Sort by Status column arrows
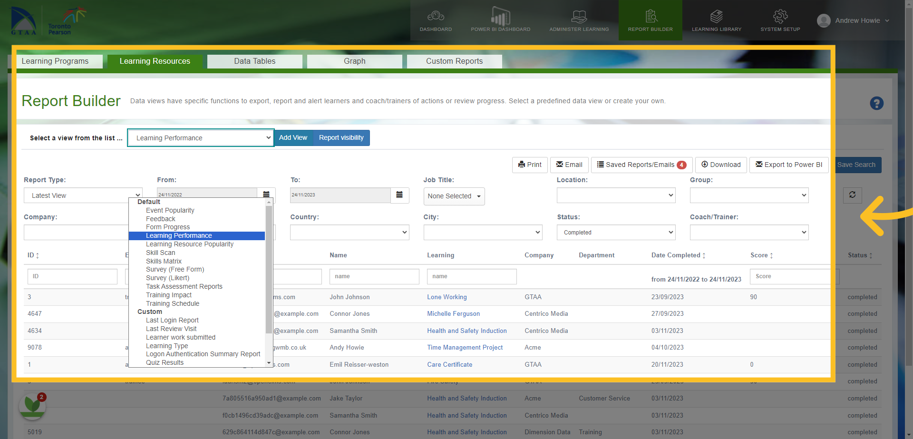Screen dimensions: 913x439 [x=871, y=255]
